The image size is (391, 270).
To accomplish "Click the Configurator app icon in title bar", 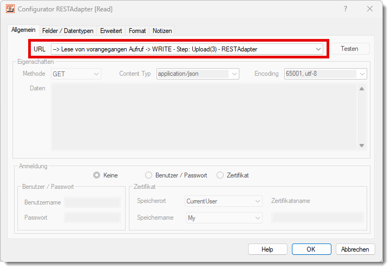I will (10, 9).
